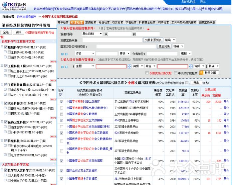Collapse the 工程科技 I 辑 tree node
This screenshot has height=185, width=233.
(x=2, y=65)
